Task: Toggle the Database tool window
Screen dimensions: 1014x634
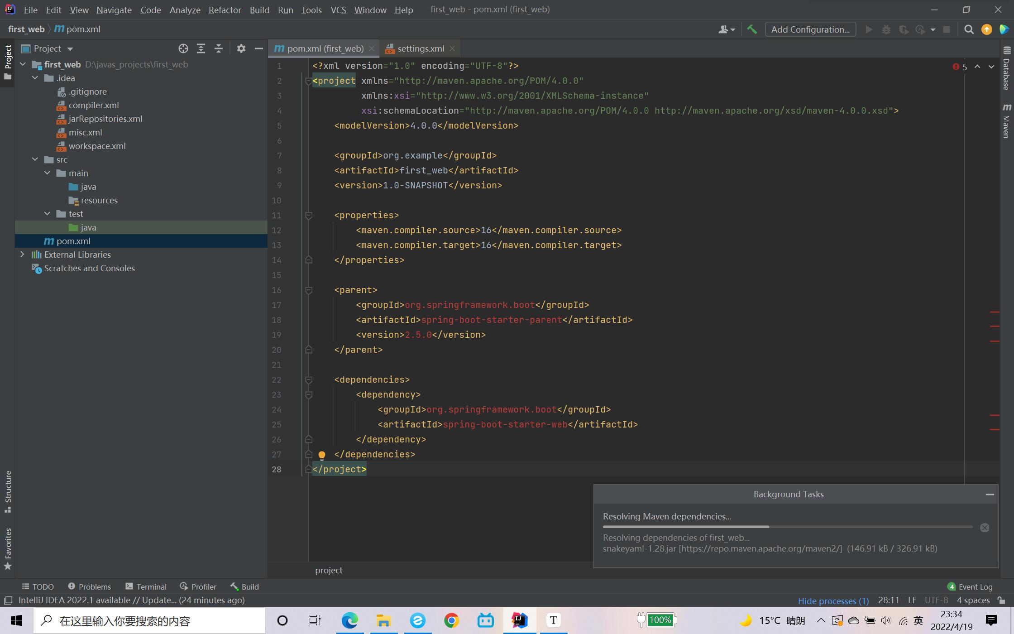Action: click(x=1006, y=69)
